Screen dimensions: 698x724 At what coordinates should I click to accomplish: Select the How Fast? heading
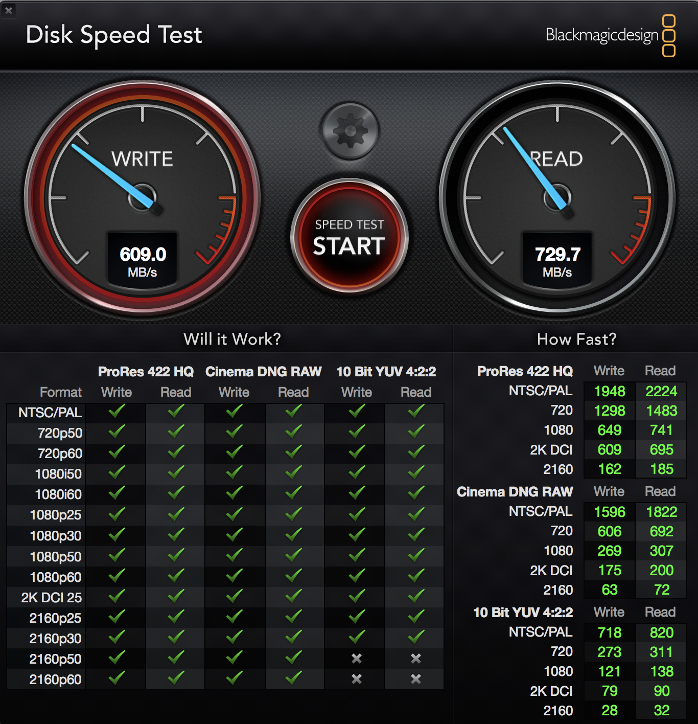tap(576, 339)
